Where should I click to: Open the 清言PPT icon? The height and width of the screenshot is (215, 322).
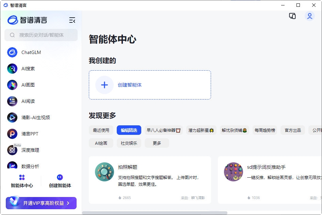[12, 134]
